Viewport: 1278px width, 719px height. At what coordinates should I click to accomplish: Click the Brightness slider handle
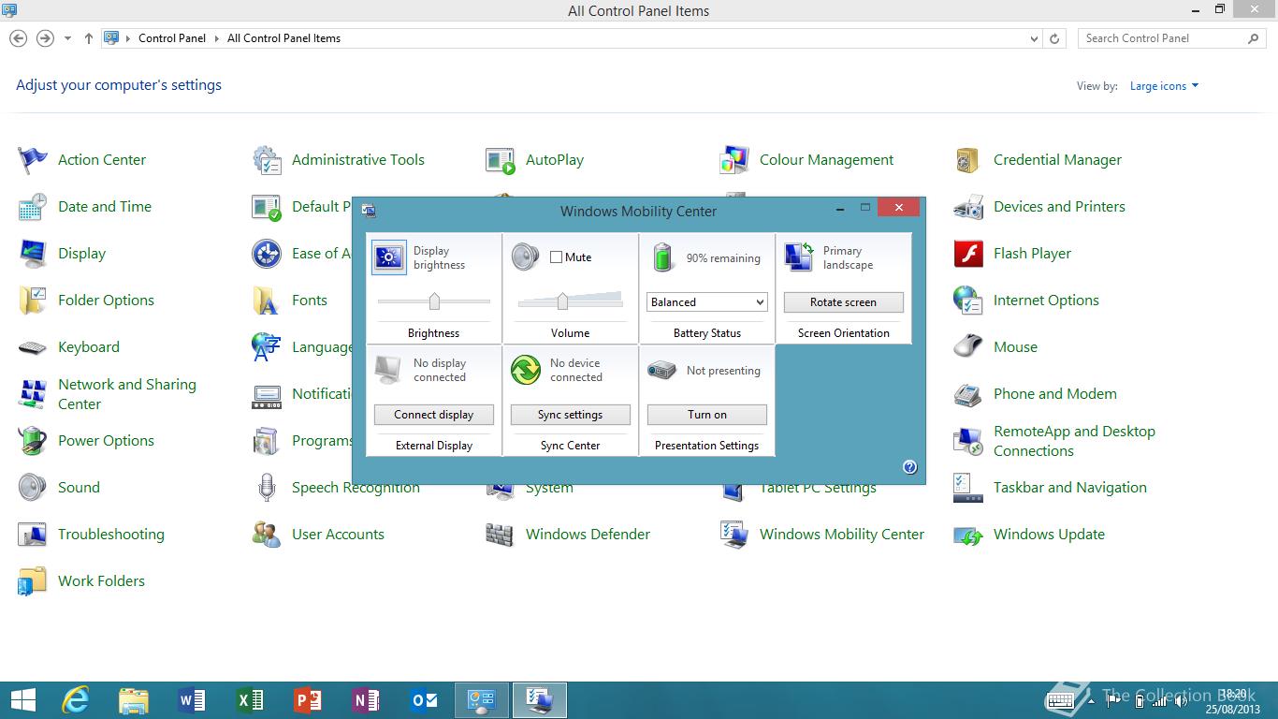(x=434, y=301)
